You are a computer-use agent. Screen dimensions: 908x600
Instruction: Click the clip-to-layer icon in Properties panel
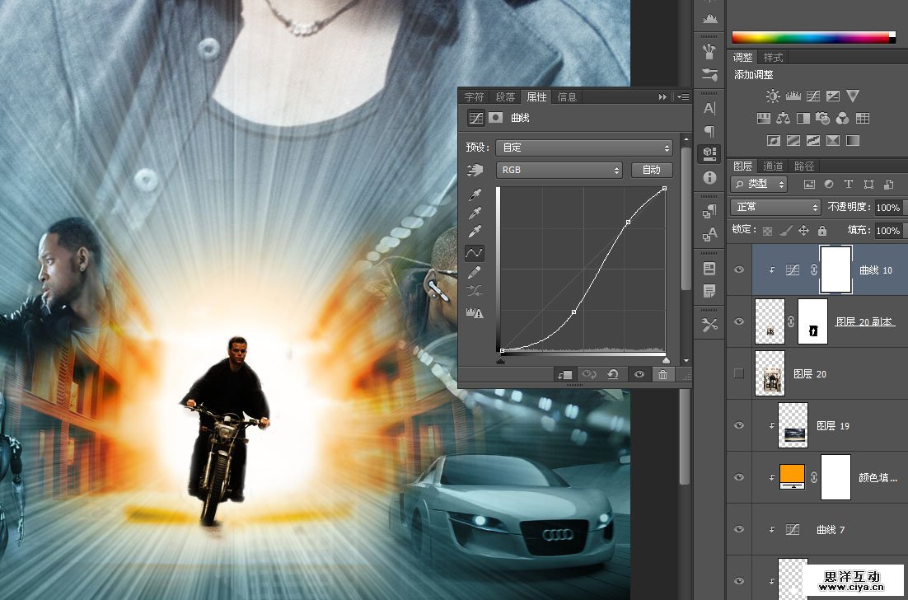[x=565, y=374]
